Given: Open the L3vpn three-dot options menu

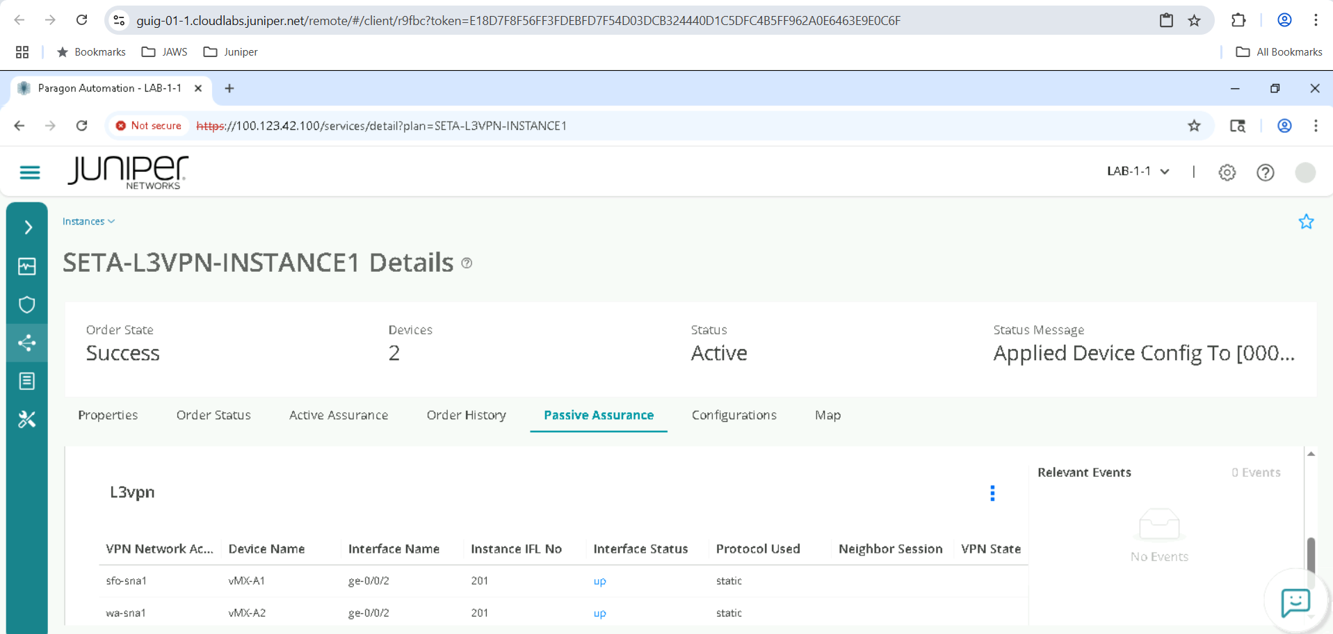Looking at the screenshot, I should coord(992,493).
